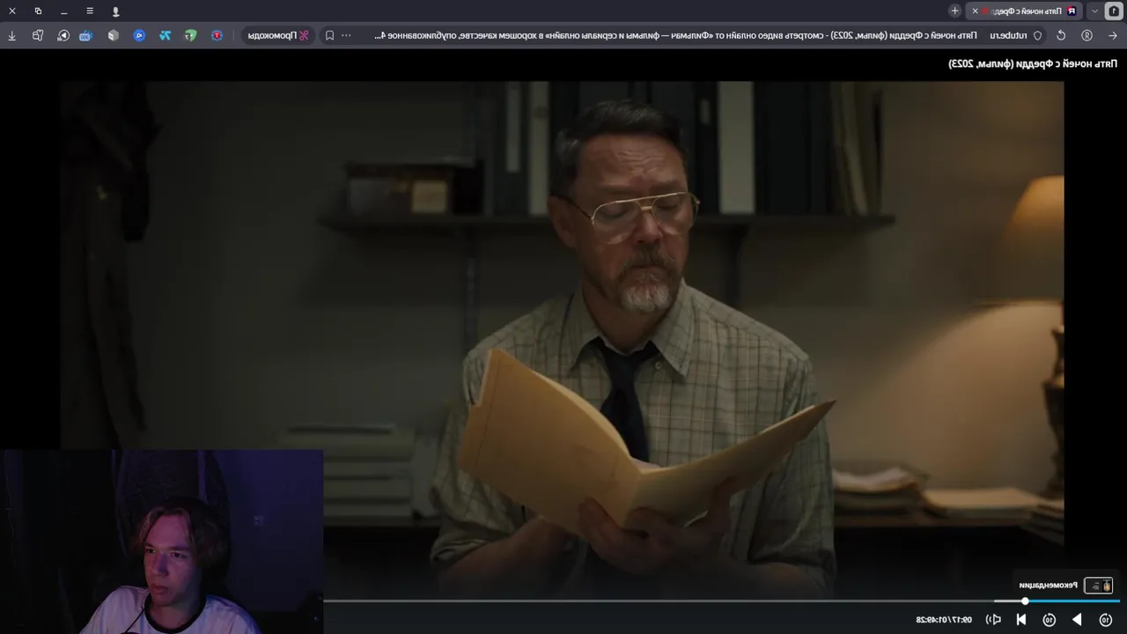
Task: Click the blue robot extension icon
Action: tap(85, 35)
